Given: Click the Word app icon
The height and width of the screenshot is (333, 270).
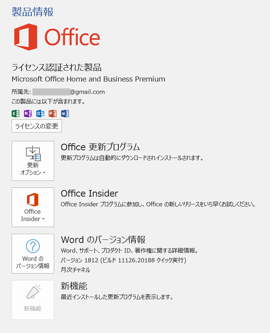Looking at the screenshot, I should point(65,114).
